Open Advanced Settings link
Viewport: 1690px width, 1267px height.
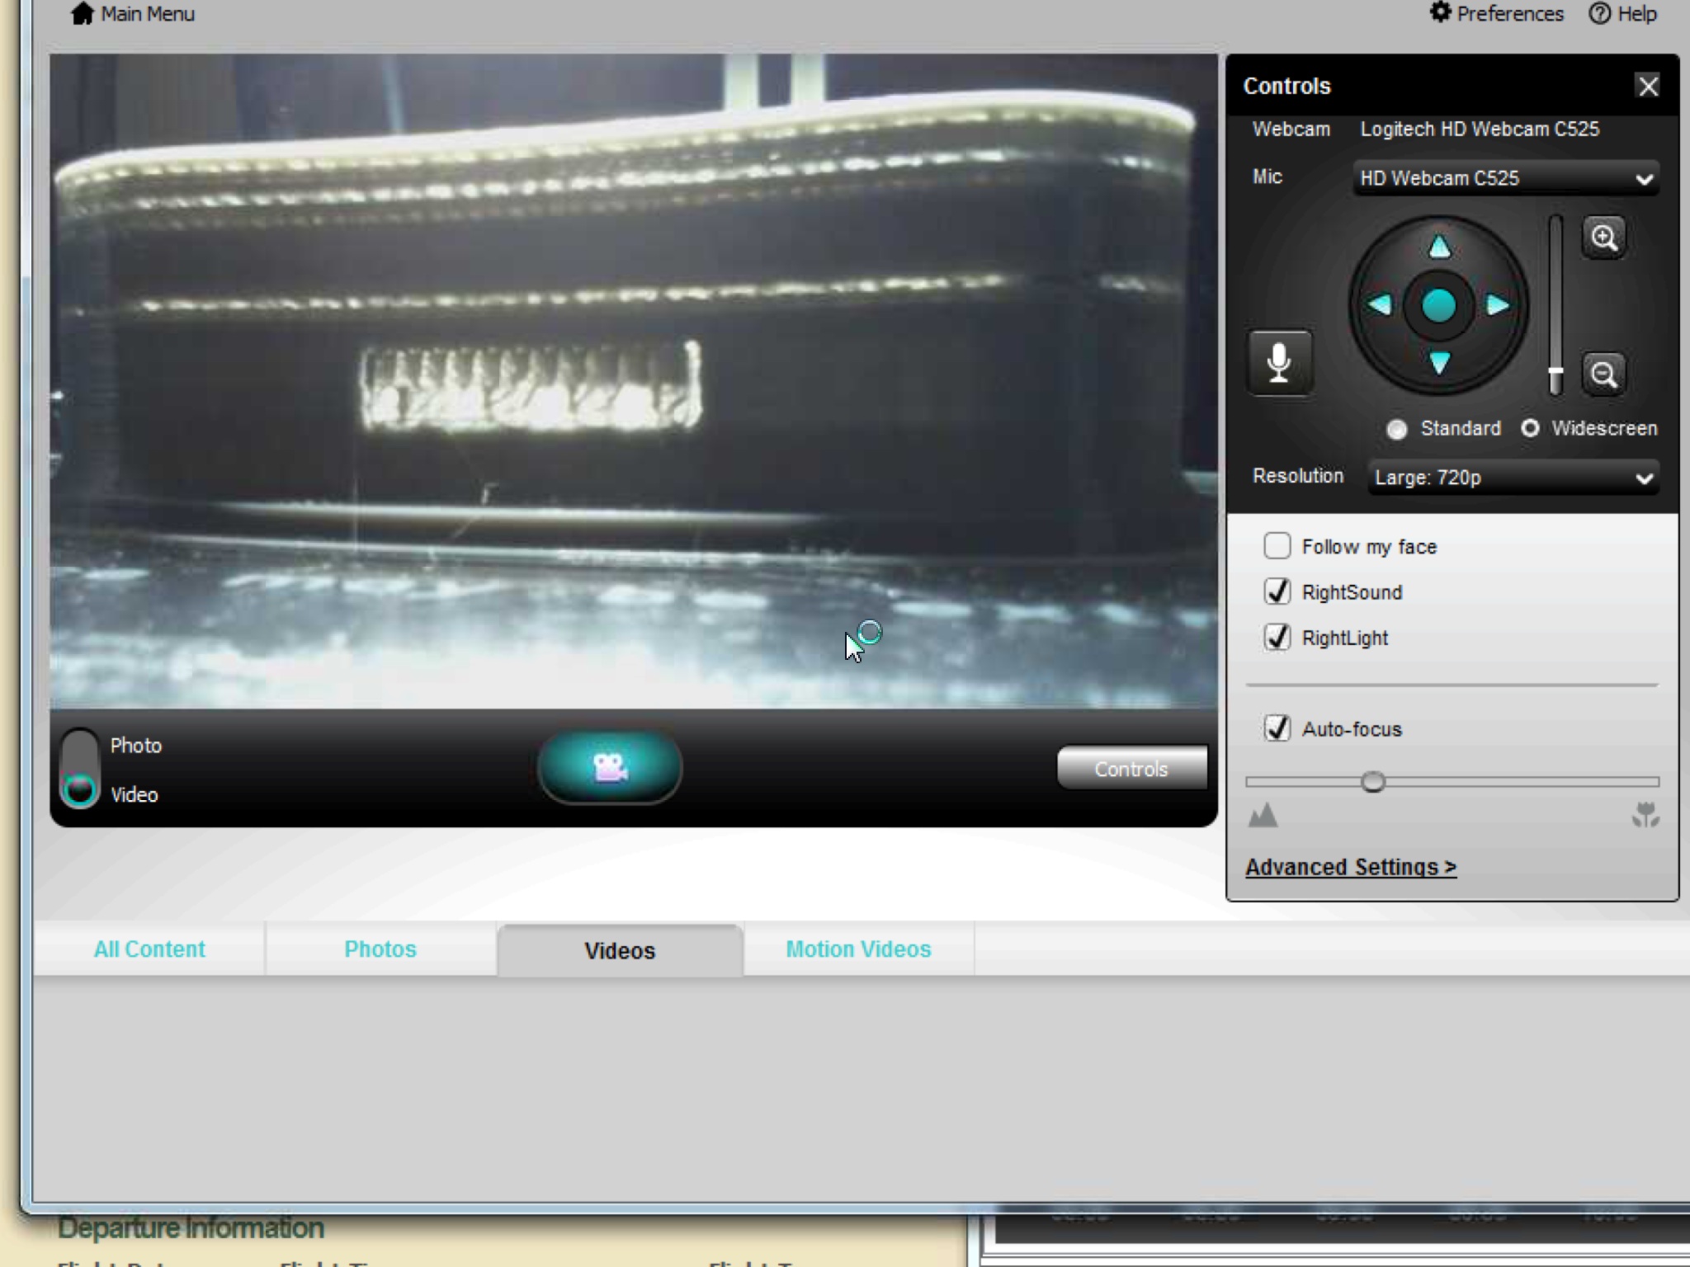1351,867
